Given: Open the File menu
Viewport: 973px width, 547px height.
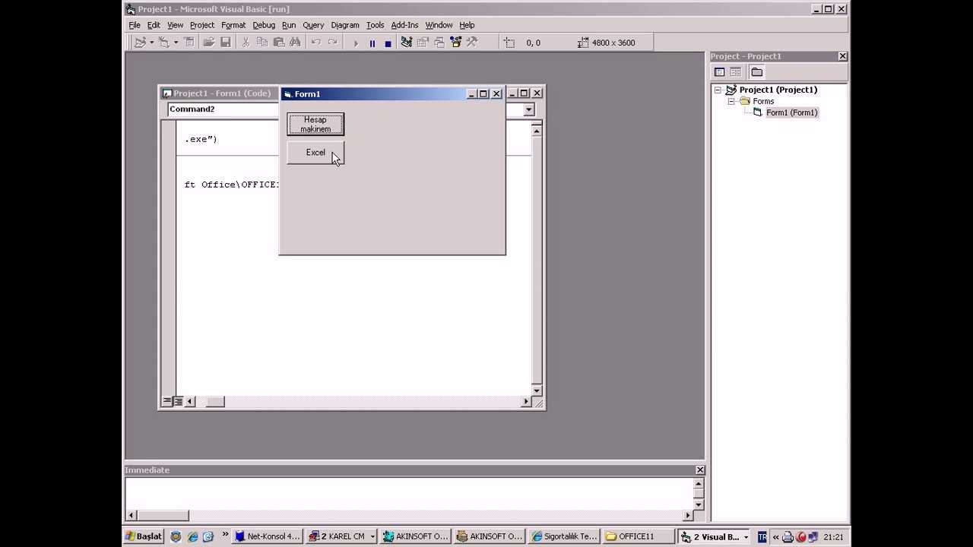Looking at the screenshot, I should click(135, 25).
